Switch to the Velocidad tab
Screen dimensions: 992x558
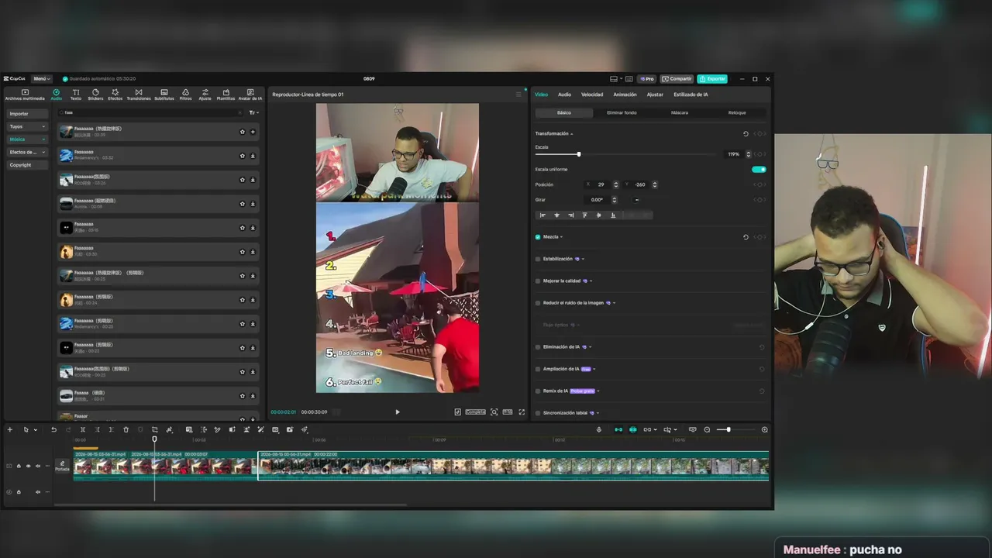[592, 95]
